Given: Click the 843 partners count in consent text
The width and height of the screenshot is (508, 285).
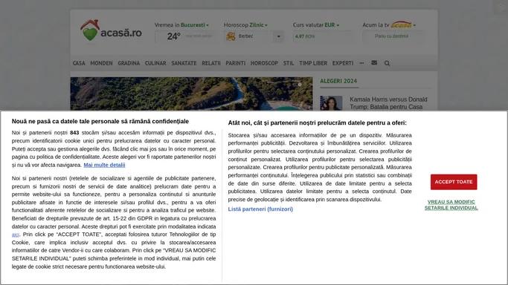Looking at the screenshot, I should pyautogui.click(x=74, y=133).
